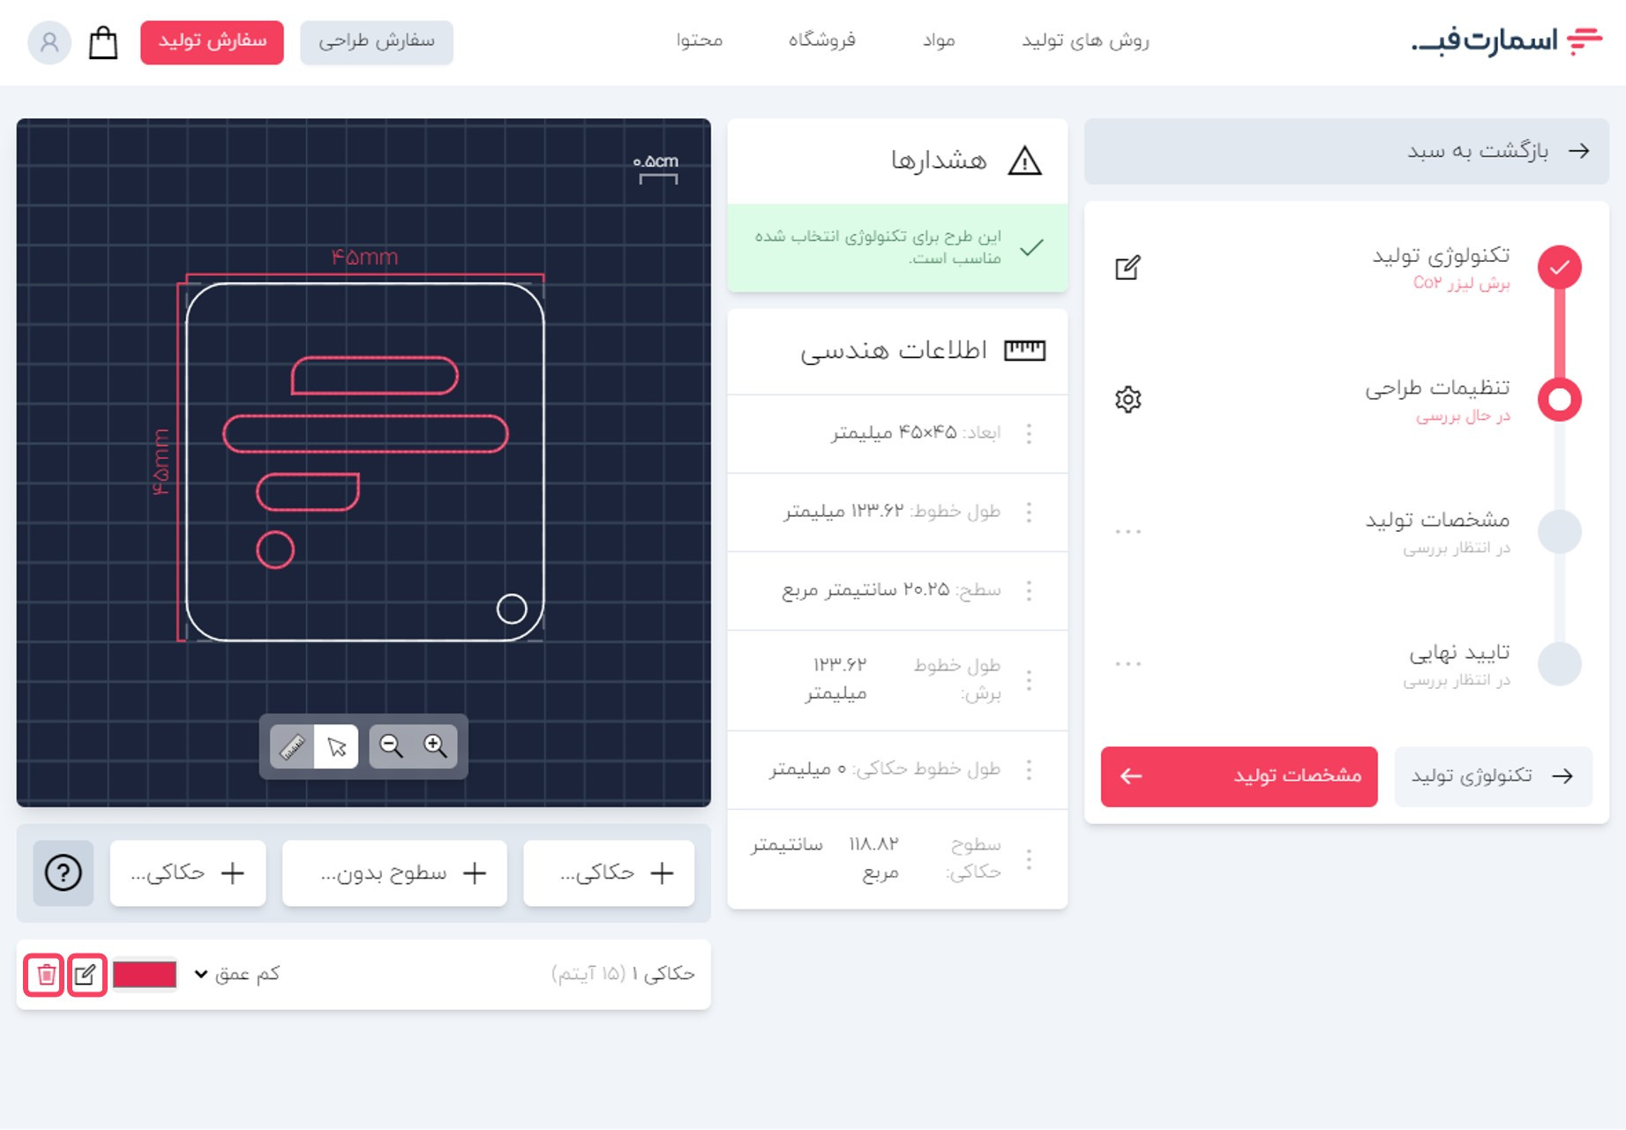Click the سفارش طراحی button
The width and height of the screenshot is (1626, 1130).
377,41
